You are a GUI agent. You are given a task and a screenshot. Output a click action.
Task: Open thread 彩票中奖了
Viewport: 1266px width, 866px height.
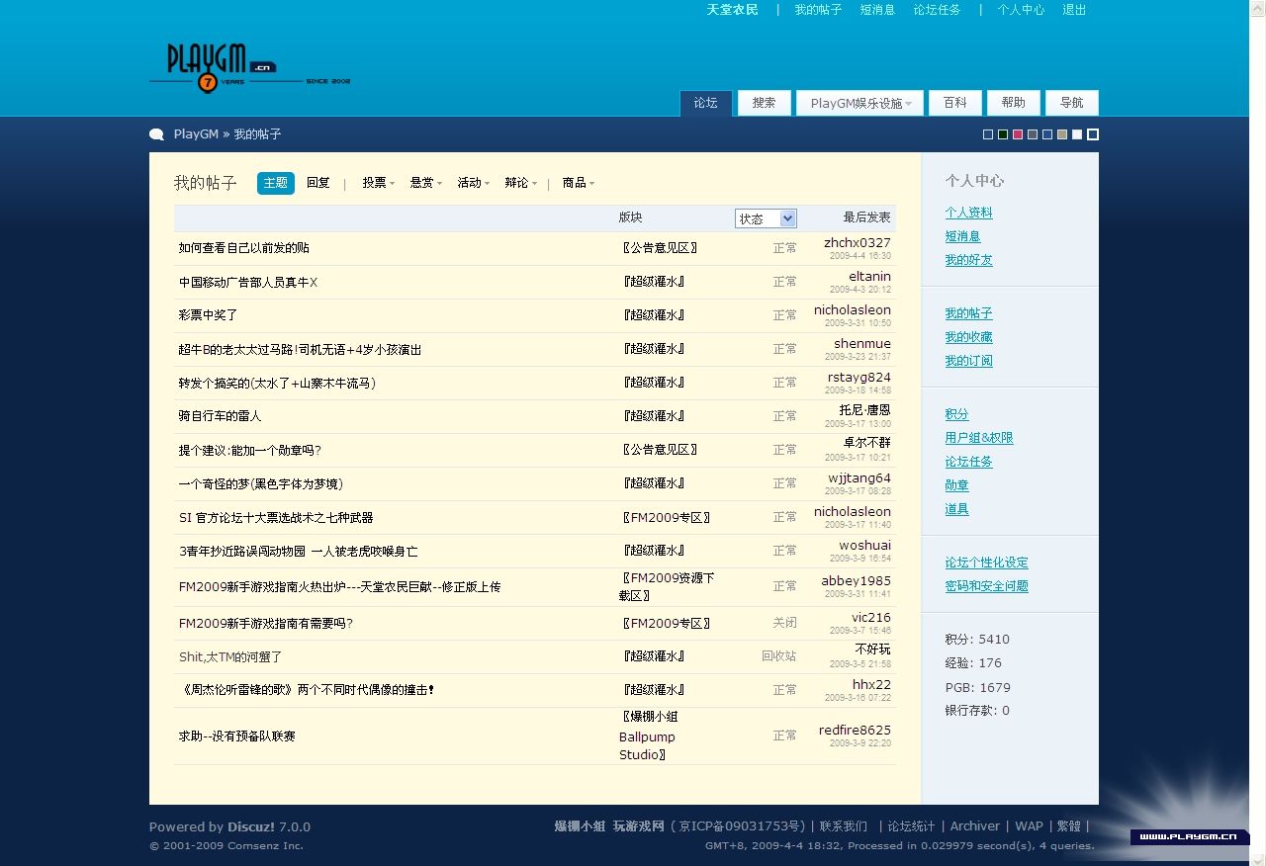209,315
